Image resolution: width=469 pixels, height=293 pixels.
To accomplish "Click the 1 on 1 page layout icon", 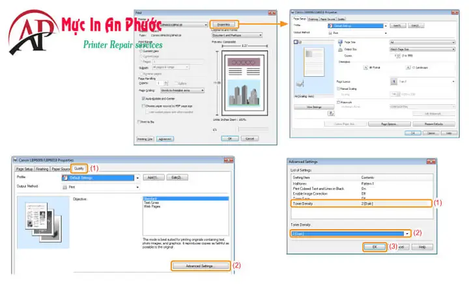I will (393, 81).
